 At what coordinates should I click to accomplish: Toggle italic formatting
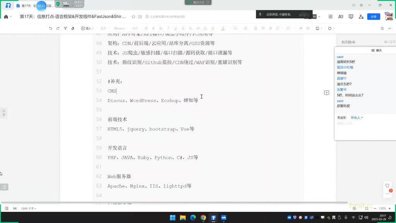coord(168,28)
